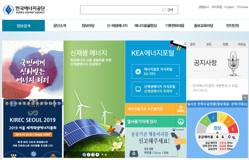Select KIREC banner page 4

click(20, 103)
